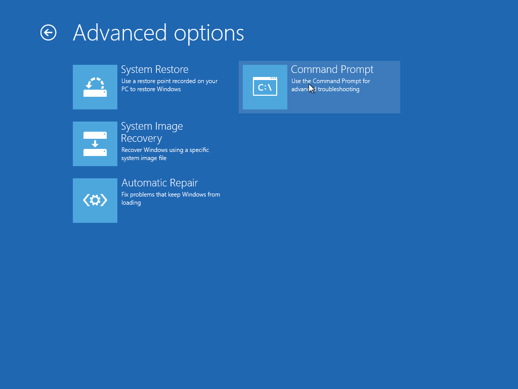Screen dimensions: 518x389
Task: Click the back arrow beside Advanced options
Action: 49,33
